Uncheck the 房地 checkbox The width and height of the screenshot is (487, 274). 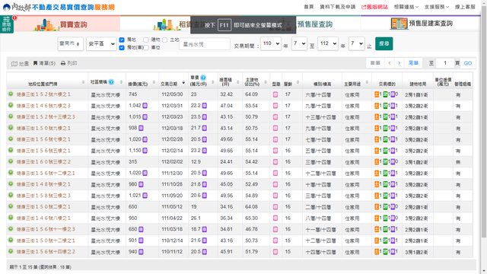pos(122,40)
